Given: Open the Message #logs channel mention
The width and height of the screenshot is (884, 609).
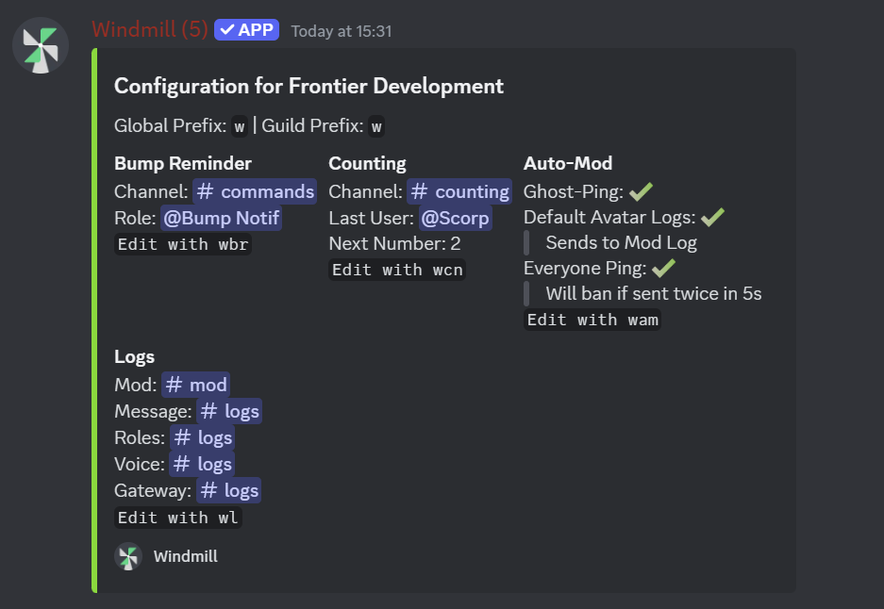Looking at the screenshot, I should point(229,411).
